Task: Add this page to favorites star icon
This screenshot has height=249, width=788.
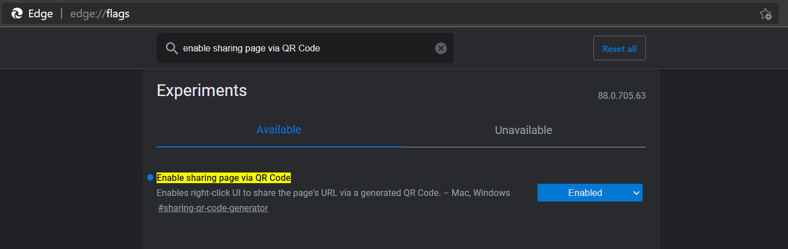Action: 765,14
